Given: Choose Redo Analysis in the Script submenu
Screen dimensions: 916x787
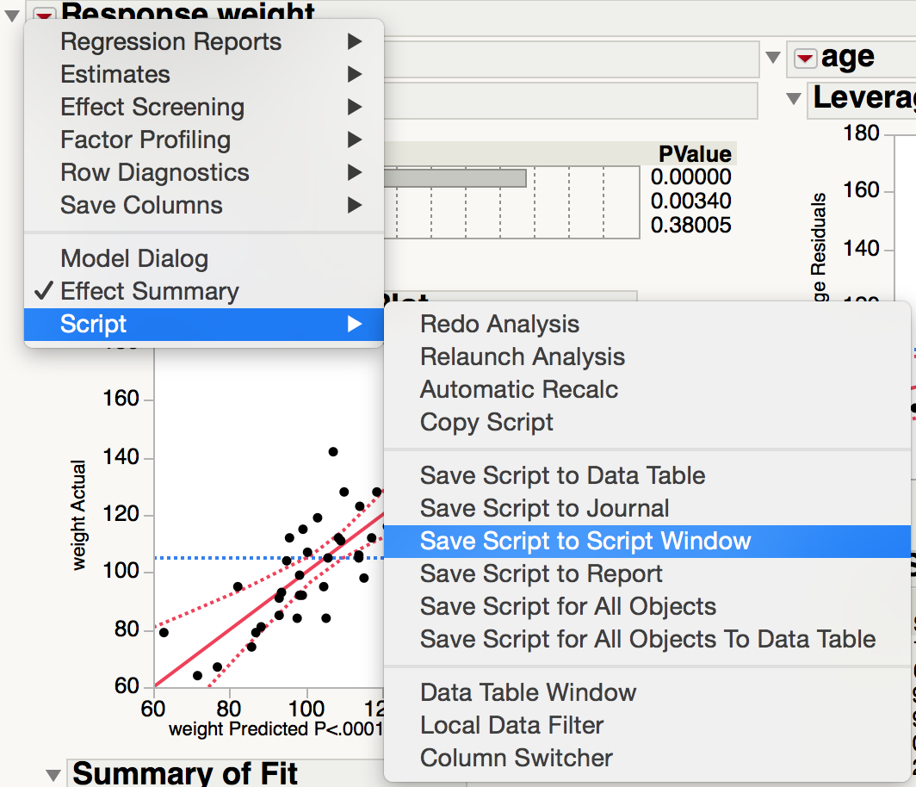Looking at the screenshot, I should [499, 324].
